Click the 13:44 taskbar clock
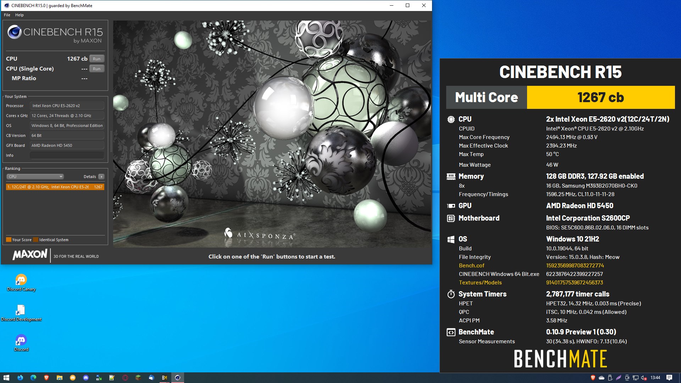Image resolution: width=681 pixels, height=383 pixels. click(655, 378)
